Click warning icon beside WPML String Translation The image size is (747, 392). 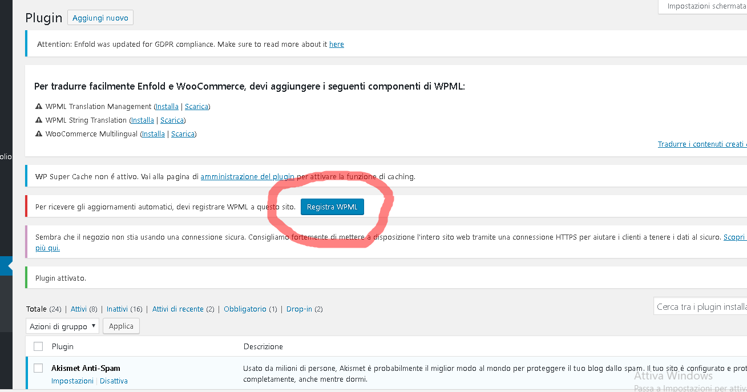coord(39,120)
